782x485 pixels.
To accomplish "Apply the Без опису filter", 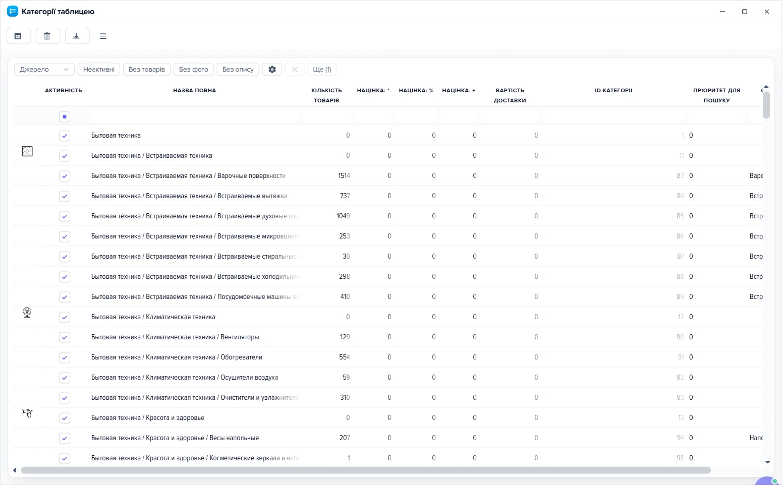I will 238,70.
